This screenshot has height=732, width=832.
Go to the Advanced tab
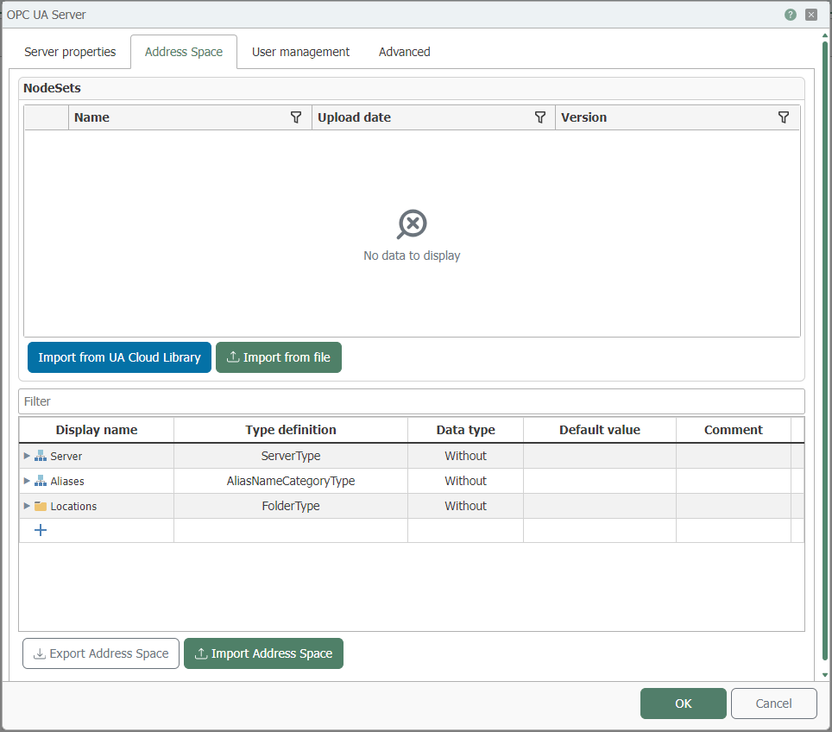tap(404, 52)
